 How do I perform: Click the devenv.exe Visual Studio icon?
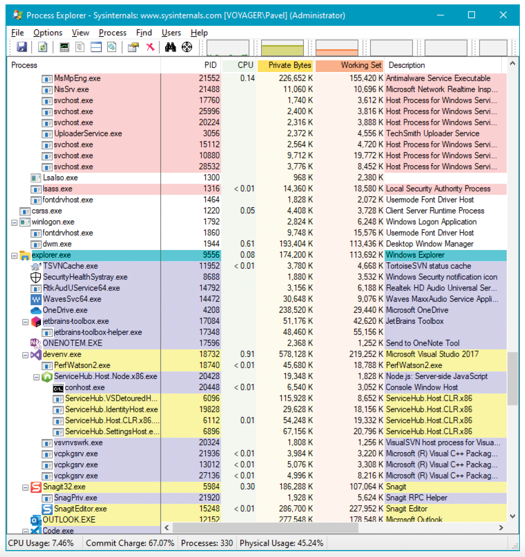pyautogui.click(x=36, y=355)
